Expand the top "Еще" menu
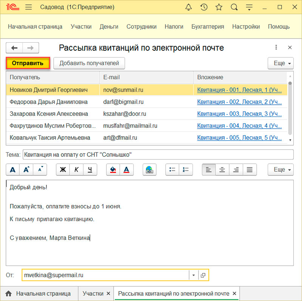 point(280,63)
